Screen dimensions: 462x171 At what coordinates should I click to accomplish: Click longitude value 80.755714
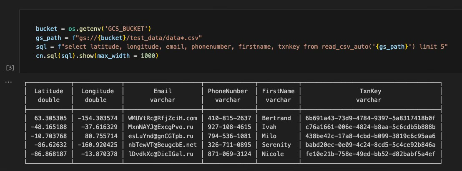click(x=101, y=136)
